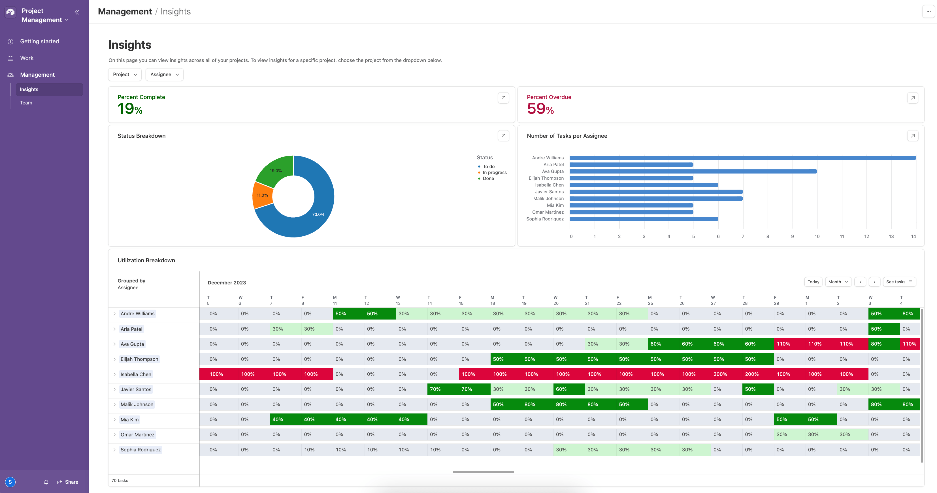The width and height of the screenshot is (937, 493).
Task: Click the Getting started info icon
Action: 10,41
